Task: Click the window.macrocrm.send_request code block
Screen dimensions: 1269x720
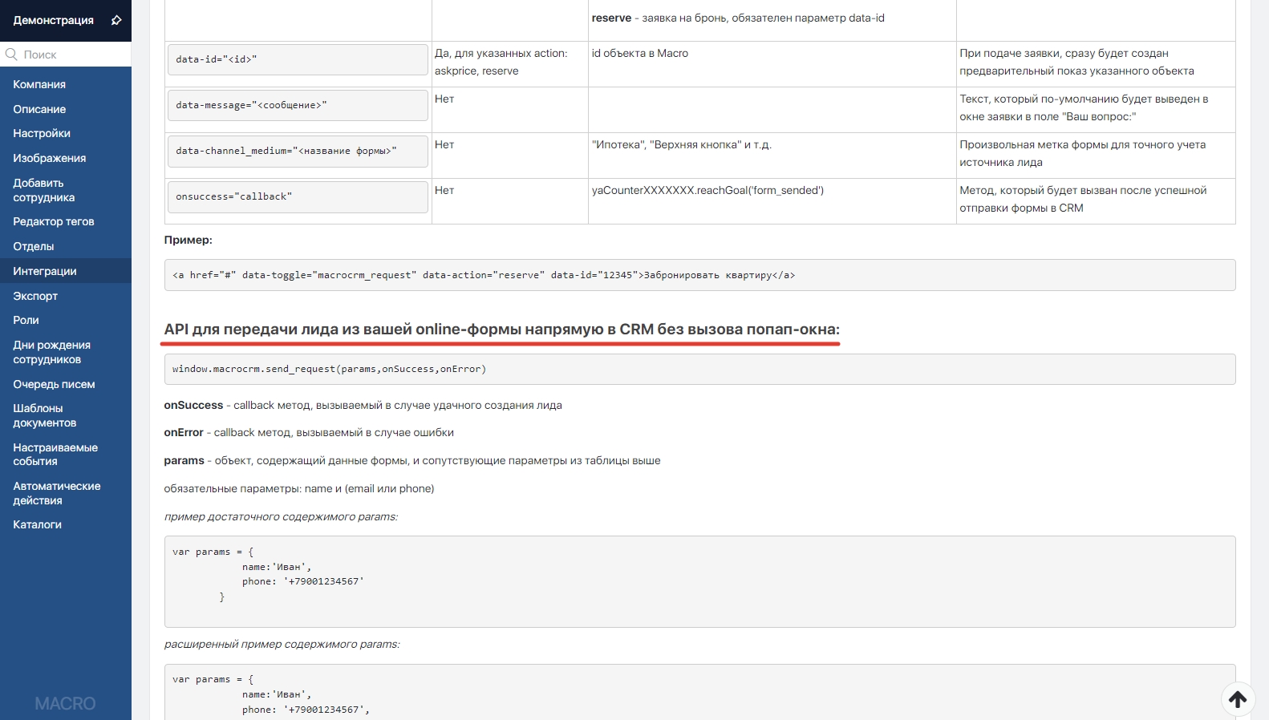Action: click(x=699, y=369)
